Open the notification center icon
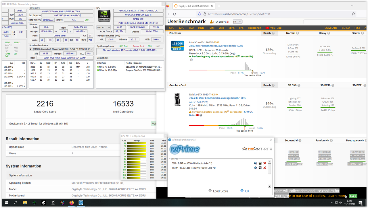The height and width of the screenshot is (208, 368). tap(361, 203)
